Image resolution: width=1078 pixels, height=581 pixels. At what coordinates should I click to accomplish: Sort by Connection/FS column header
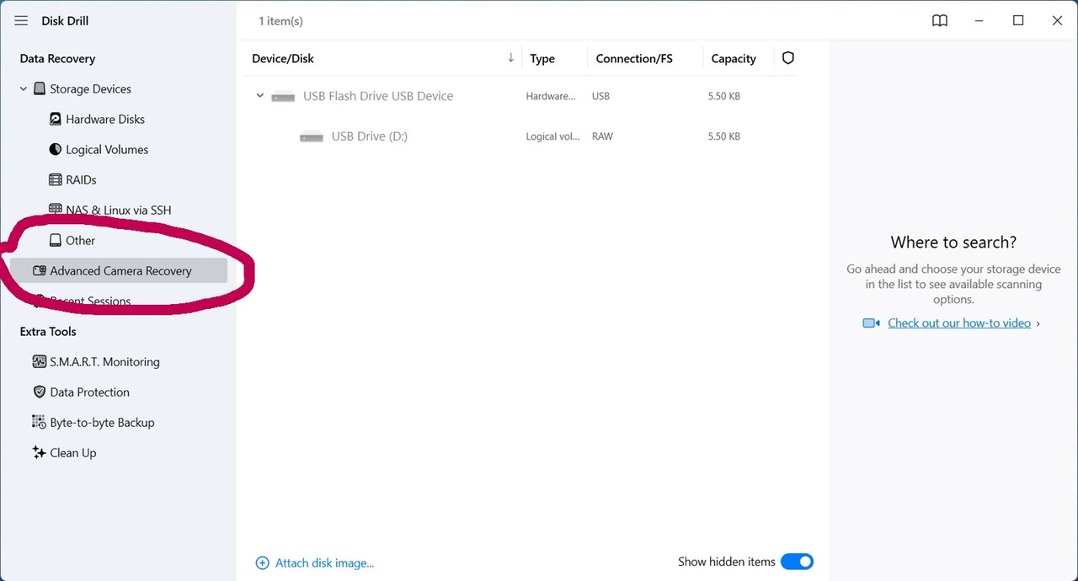pyautogui.click(x=634, y=58)
